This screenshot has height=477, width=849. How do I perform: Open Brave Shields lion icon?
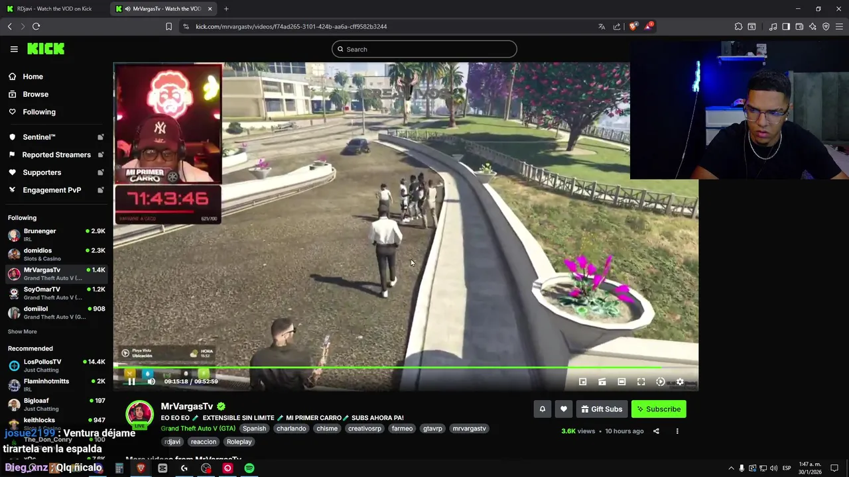click(x=633, y=26)
